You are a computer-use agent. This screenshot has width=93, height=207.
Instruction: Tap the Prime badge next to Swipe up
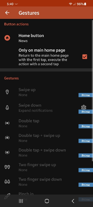86,95
